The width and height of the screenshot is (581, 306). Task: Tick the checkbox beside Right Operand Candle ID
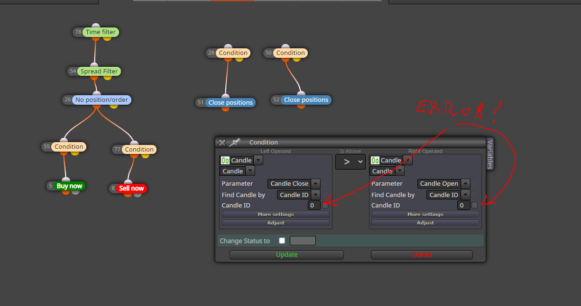click(474, 205)
